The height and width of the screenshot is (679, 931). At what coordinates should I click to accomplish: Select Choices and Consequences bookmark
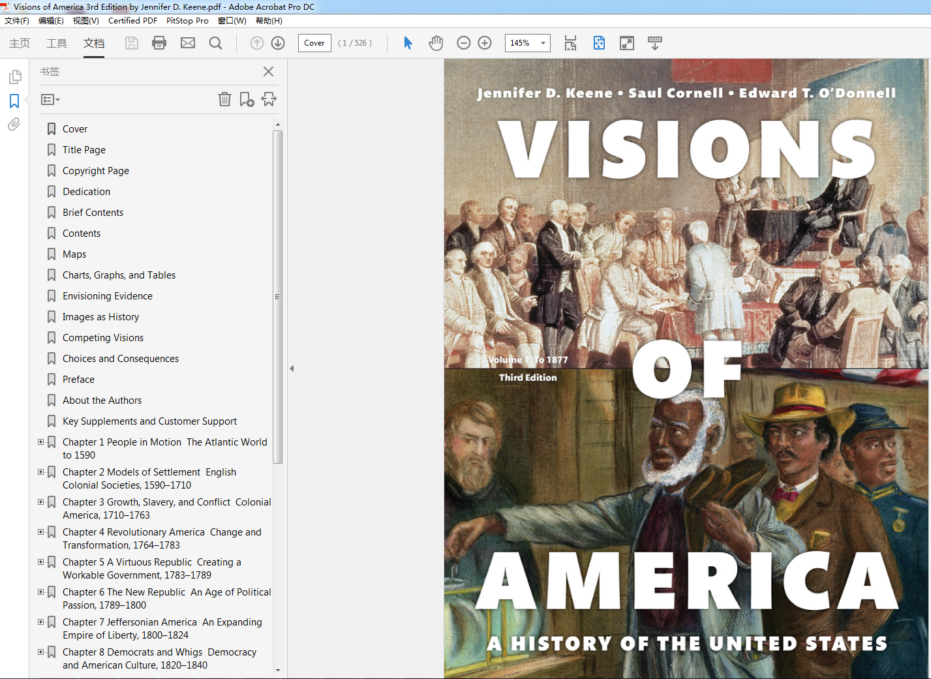(x=121, y=359)
